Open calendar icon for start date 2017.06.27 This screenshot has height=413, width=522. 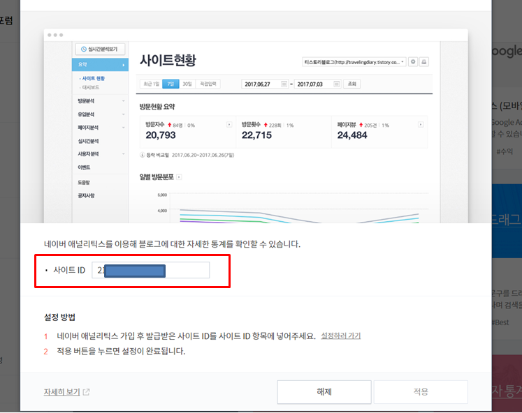pyautogui.click(x=284, y=84)
